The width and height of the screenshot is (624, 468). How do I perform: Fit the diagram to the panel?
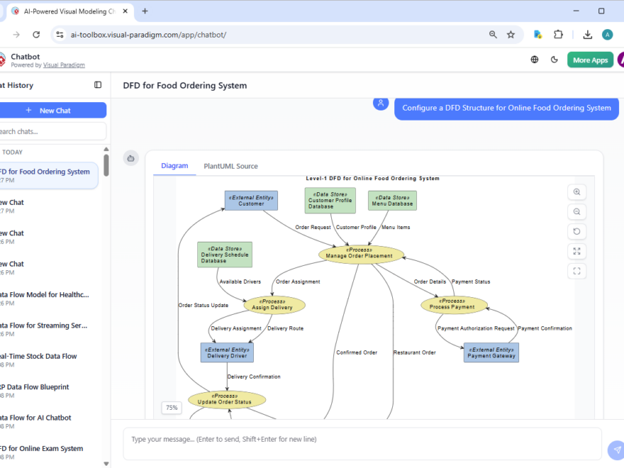[576, 251]
